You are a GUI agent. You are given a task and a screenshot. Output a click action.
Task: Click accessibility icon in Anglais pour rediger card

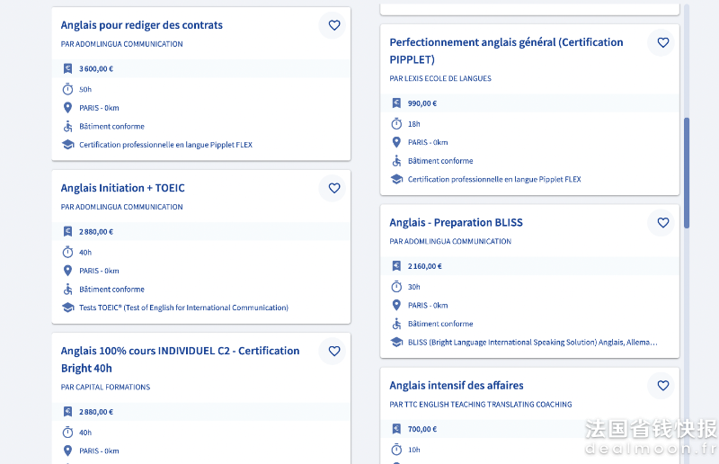(68, 126)
